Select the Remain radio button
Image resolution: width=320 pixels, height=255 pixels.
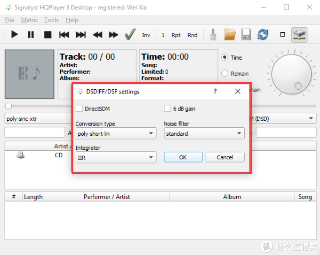click(x=224, y=73)
